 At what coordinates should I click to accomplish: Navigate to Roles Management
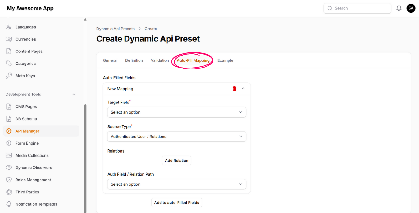tap(33, 180)
